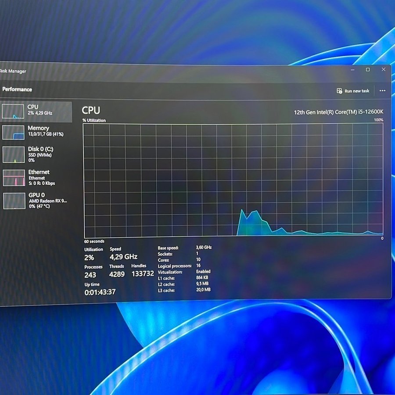The width and height of the screenshot is (395, 395).
Task: Click the Ethernet mini graph thumbnail
Action: (14, 178)
